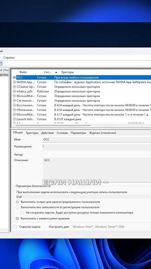Image resolution: width=151 pixels, height=269 pixels.
Task: Open the Журнал (отключен) tab
Action: tap(102, 133)
